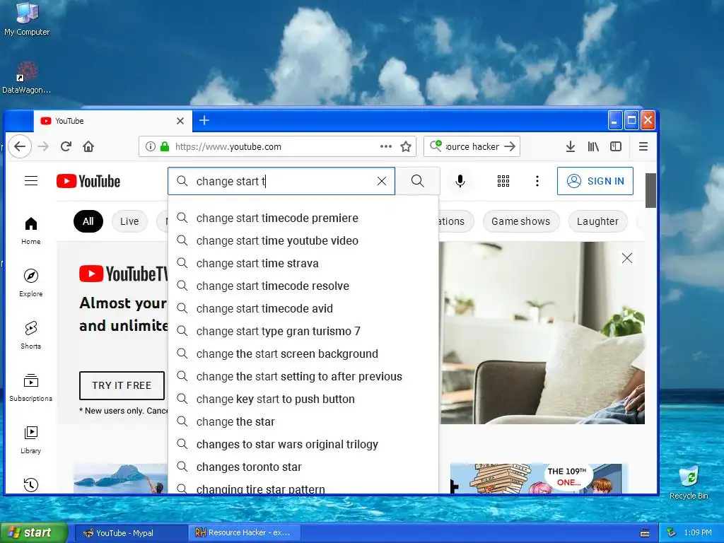Submit the browser search box arrow
This screenshot has height=543, width=724.
(510, 147)
